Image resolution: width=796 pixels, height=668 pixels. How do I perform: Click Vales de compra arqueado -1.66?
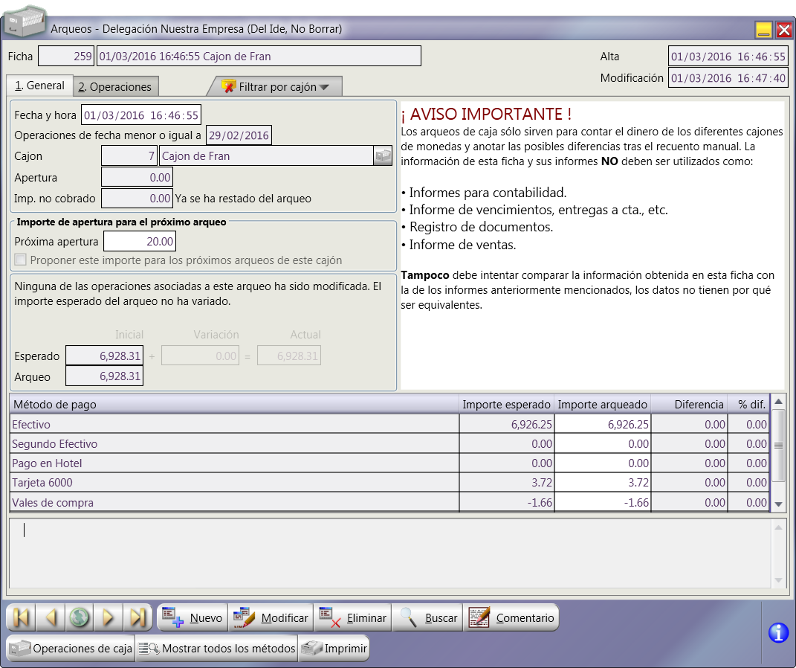(603, 502)
